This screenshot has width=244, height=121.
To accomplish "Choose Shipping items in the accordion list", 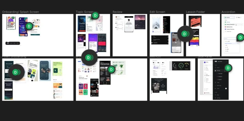I will click(229, 27).
